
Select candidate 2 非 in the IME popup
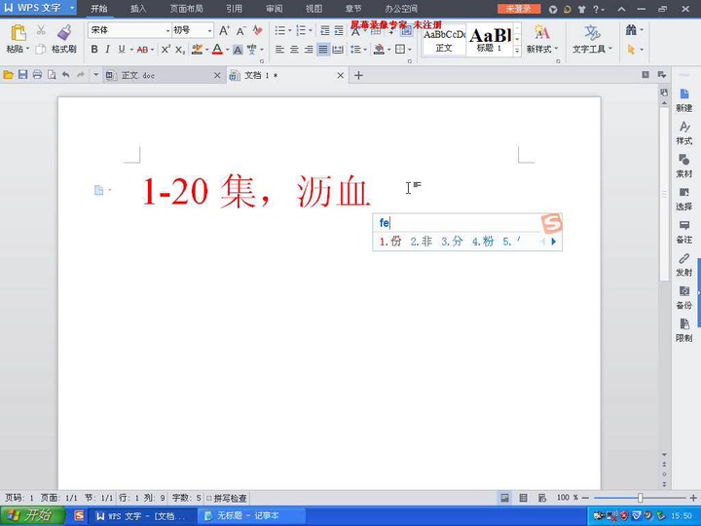click(x=421, y=242)
